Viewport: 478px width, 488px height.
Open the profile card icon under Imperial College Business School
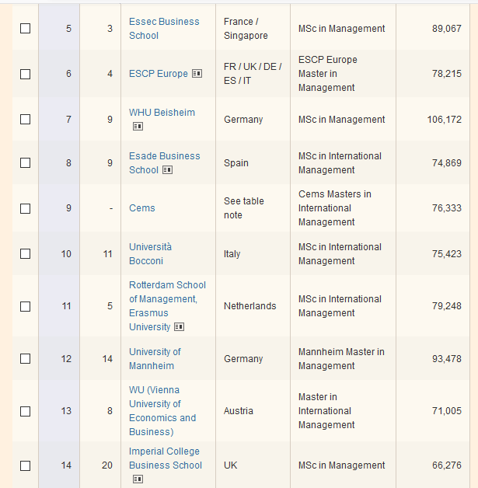click(x=138, y=479)
